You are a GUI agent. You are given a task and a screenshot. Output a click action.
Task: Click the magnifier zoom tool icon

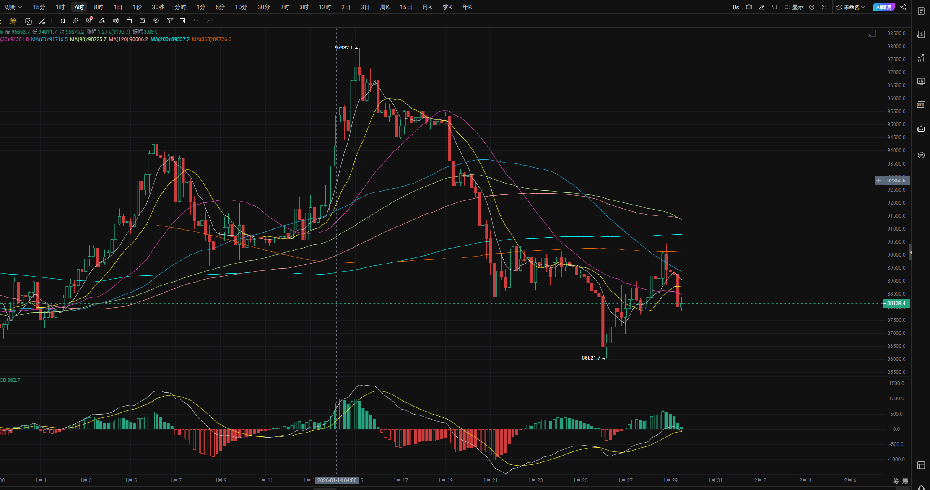point(89,21)
